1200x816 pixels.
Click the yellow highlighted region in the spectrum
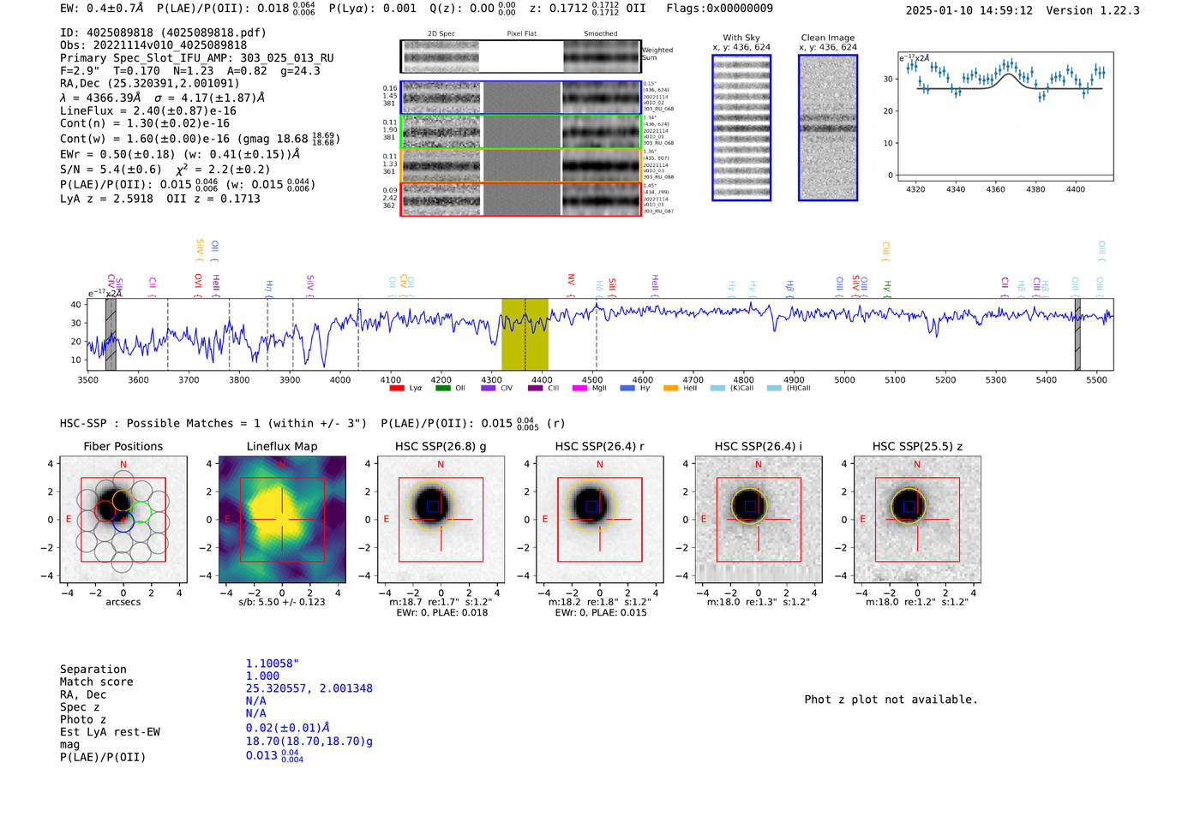coord(525,334)
